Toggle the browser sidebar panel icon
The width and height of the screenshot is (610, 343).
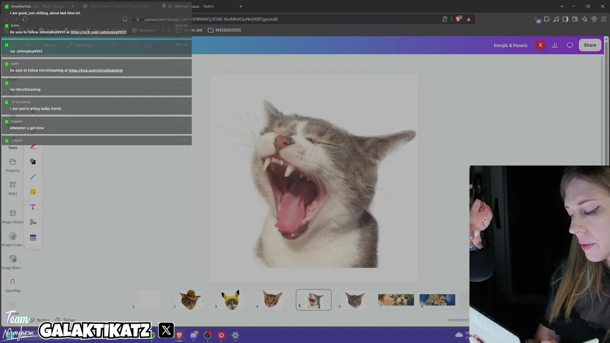coord(565,19)
